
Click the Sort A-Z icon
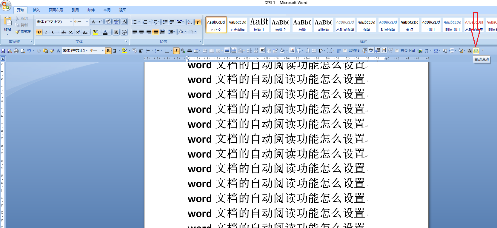[190, 22]
